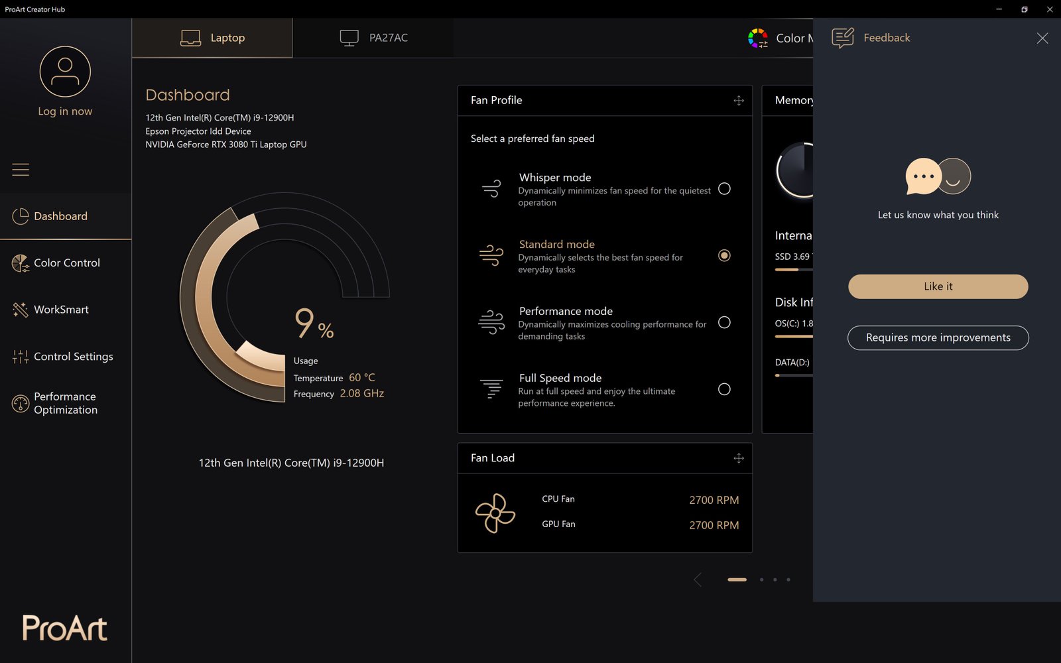Click Requires more improvements button
1061x663 pixels.
point(938,337)
